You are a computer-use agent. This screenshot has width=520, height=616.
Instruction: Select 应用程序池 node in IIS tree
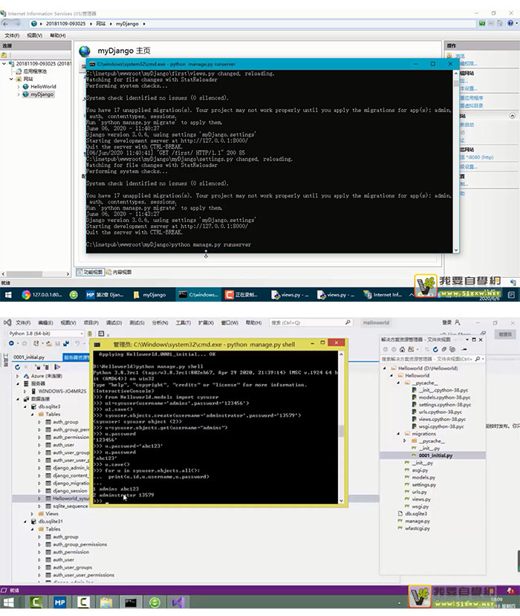pos(35,71)
